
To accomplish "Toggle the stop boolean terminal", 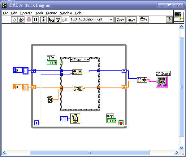I will pos(111,120).
